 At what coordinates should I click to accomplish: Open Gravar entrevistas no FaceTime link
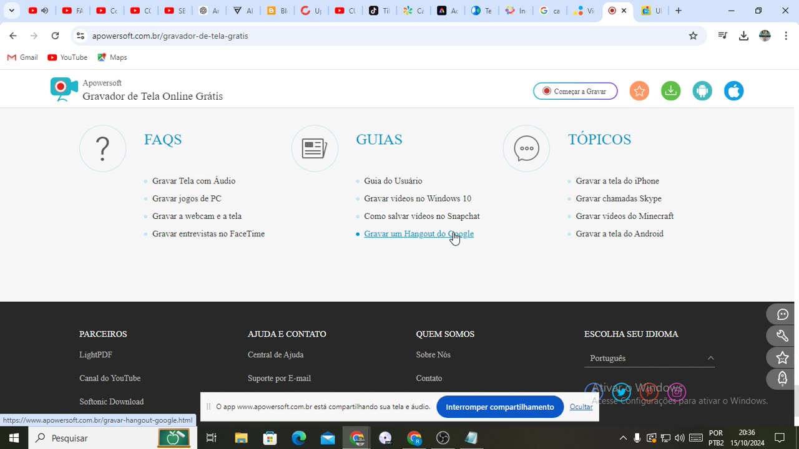[208, 234]
